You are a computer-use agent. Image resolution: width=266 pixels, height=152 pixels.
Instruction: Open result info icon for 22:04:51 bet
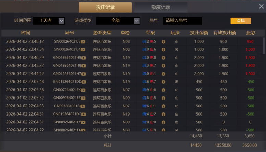[x=163, y=114]
